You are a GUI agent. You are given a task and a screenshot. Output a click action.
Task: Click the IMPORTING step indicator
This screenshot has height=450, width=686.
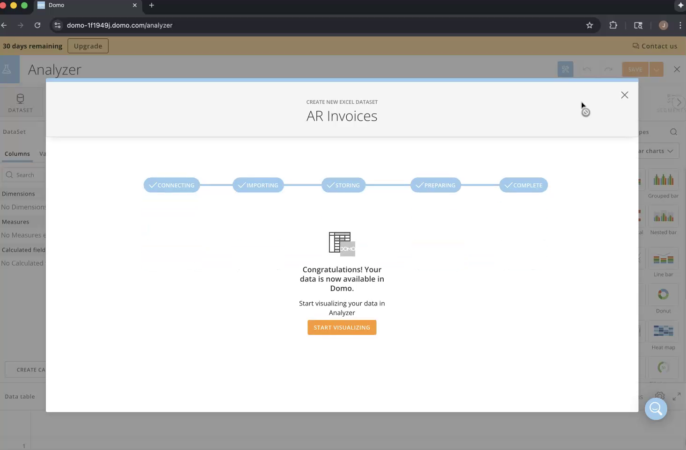258,185
